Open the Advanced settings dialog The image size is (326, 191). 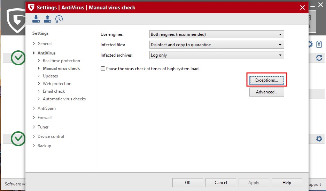tap(266, 92)
